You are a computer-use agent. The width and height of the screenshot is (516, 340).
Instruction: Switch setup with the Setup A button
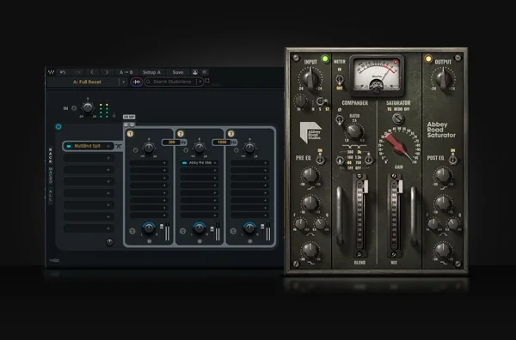click(151, 72)
